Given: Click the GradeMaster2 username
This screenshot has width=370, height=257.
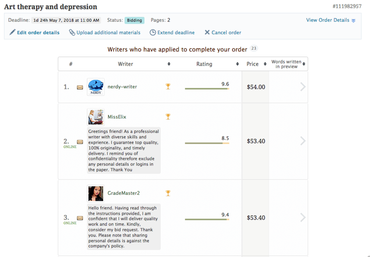Looking at the screenshot, I should tap(124, 193).
